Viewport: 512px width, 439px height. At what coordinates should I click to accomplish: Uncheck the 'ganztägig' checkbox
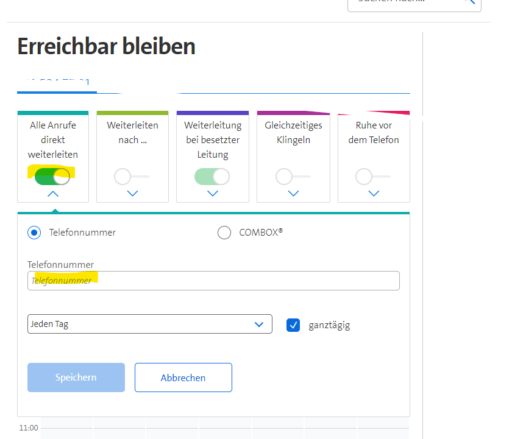tap(293, 325)
